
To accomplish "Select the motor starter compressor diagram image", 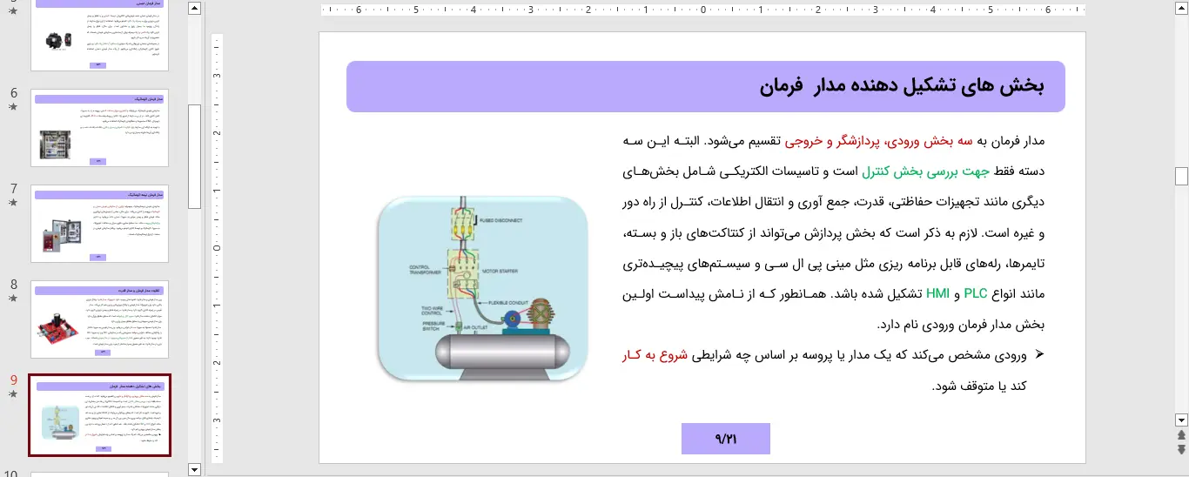I will (x=482, y=288).
